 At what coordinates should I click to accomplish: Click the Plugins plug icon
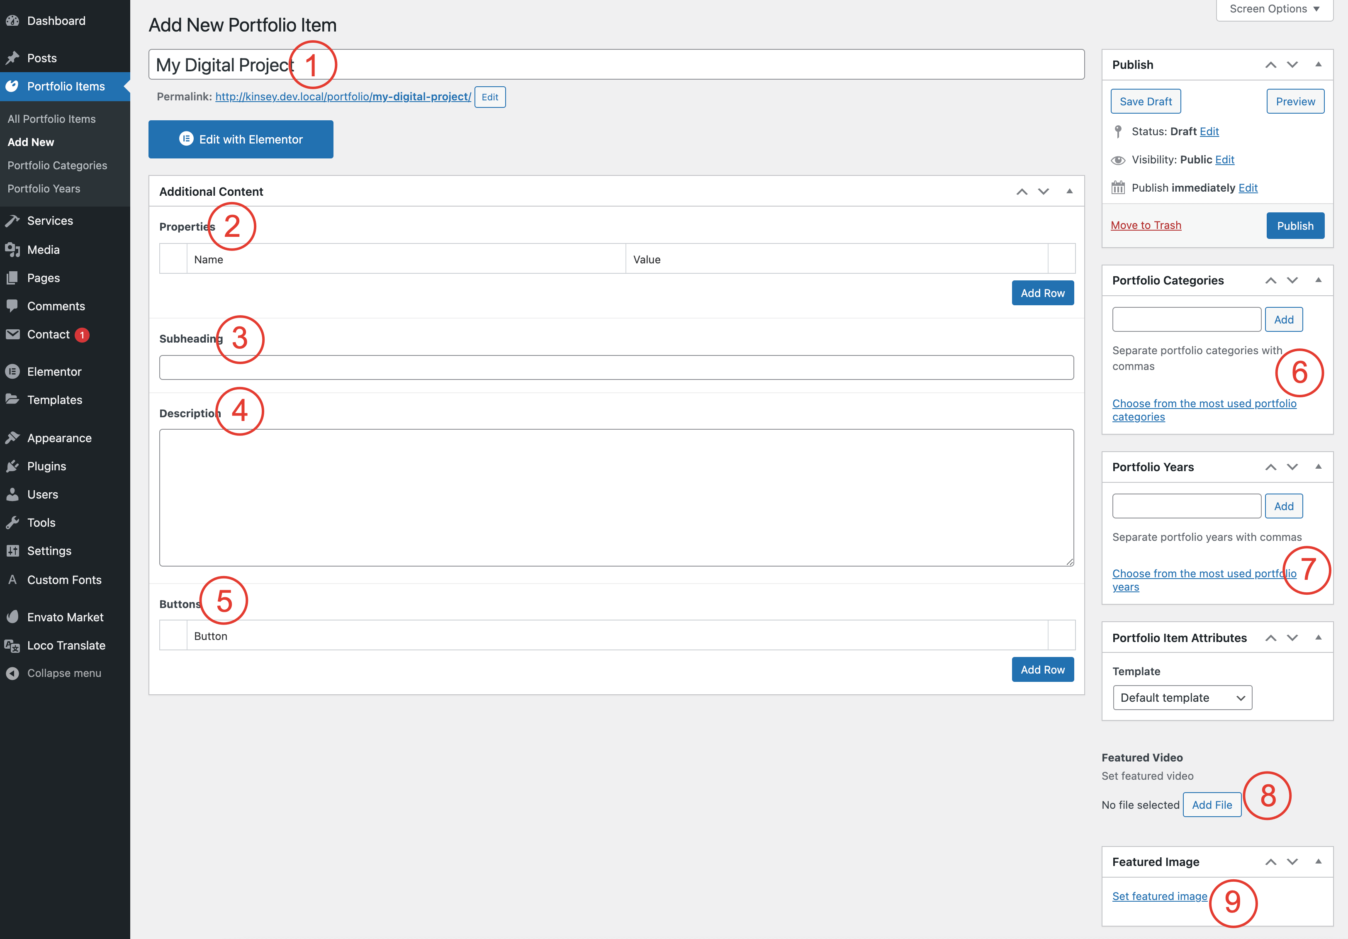tap(12, 466)
